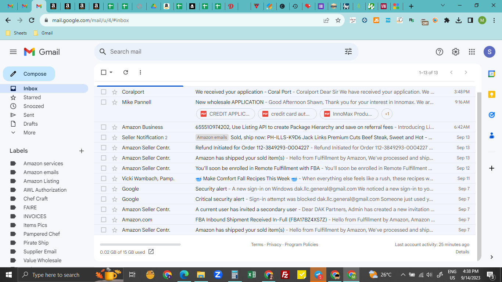Show search options in the mail search bar
The width and height of the screenshot is (502, 282).
coord(348,52)
